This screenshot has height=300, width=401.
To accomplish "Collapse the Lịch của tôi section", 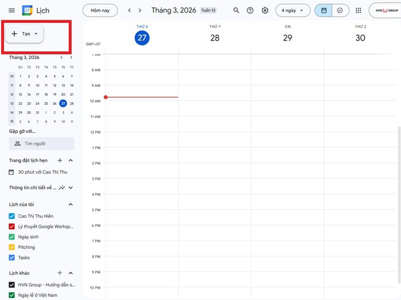I will pos(71,205).
